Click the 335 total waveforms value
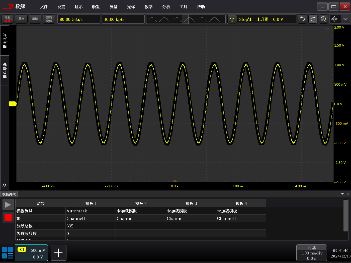351x263 pixels. [x=91, y=226]
